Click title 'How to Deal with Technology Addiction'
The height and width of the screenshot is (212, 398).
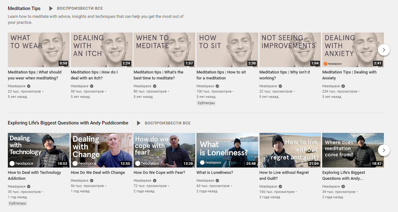(x=34, y=175)
